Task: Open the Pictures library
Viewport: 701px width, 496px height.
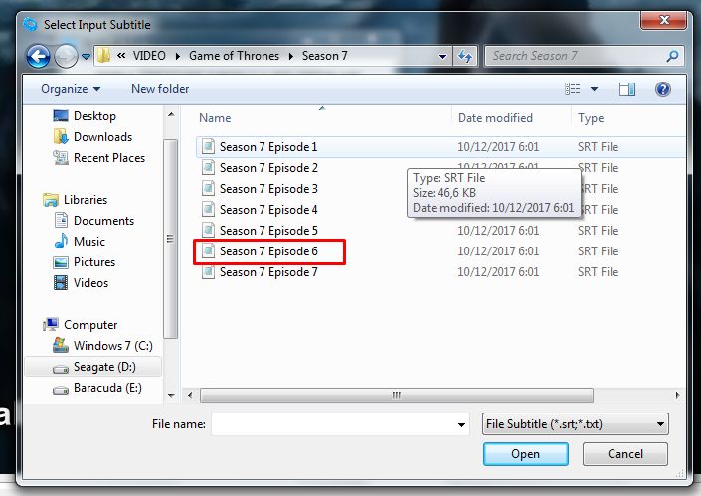Action: click(85, 262)
